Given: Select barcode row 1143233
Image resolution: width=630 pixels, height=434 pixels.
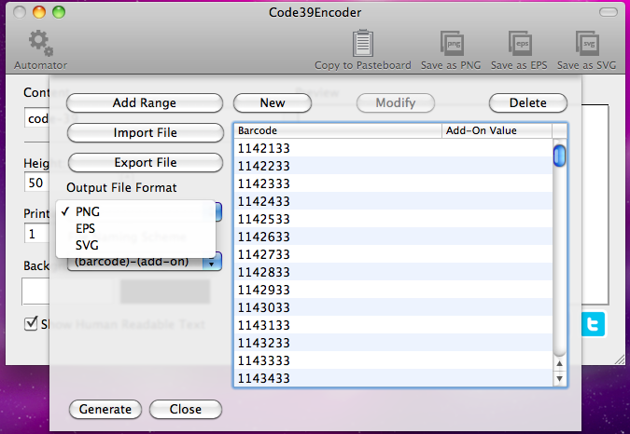Looking at the screenshot, I should (393, 343).
